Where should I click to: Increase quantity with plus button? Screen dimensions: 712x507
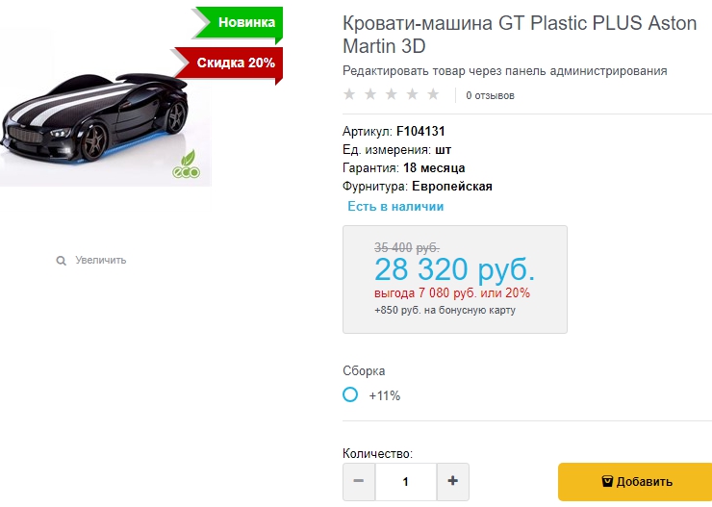point(453,481)
